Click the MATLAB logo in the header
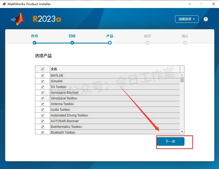This screenshot has width=219, height=169. click(18, 19)
